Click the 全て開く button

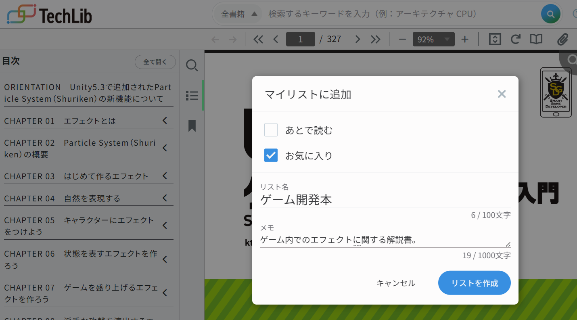pos(155,62)
